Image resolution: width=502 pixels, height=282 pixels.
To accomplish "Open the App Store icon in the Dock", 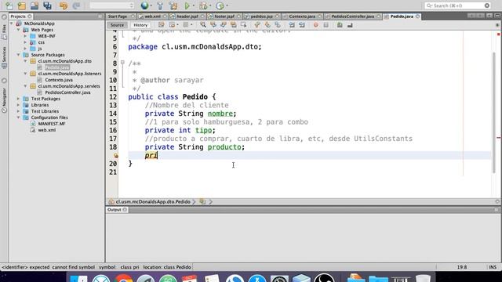I will 257,278.
